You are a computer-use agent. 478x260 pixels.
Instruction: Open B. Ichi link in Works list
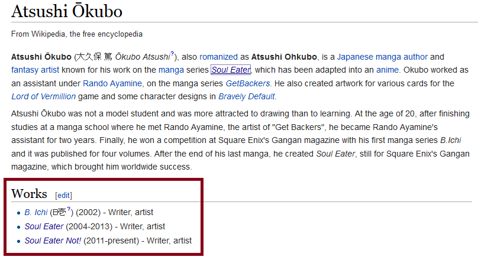click(36, 212)
